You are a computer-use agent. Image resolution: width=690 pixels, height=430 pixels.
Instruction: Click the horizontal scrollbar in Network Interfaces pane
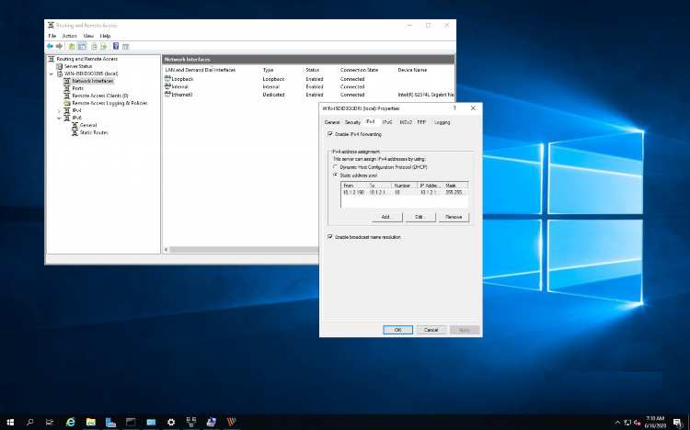point(244,249)
